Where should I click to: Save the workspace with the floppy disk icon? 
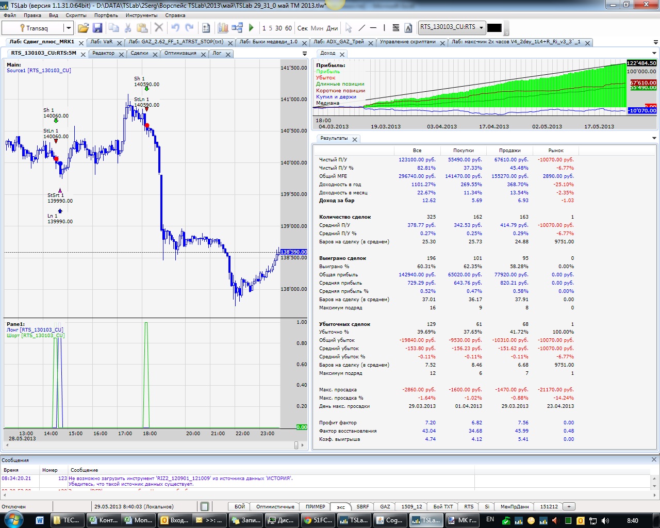[97, 28]
